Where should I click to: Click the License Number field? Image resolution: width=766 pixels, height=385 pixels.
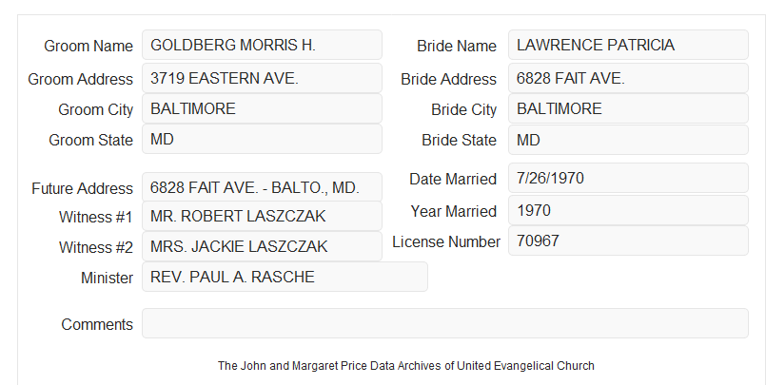(x=628, y=241)
